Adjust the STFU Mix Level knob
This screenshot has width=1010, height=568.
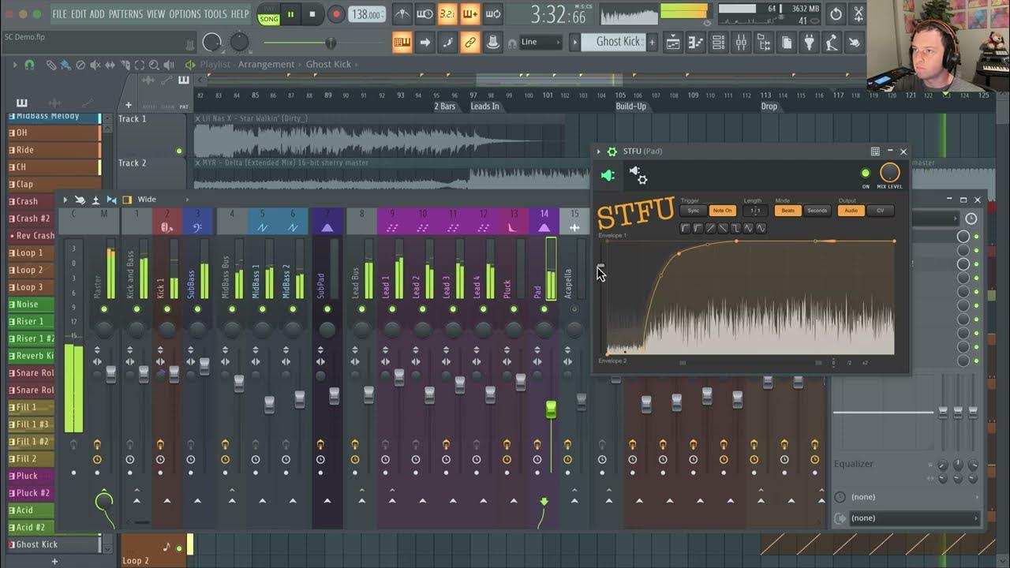point(889,173)
